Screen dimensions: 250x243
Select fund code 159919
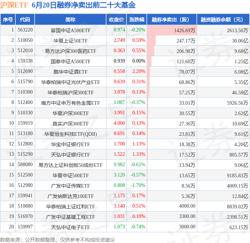click(25, 123)
